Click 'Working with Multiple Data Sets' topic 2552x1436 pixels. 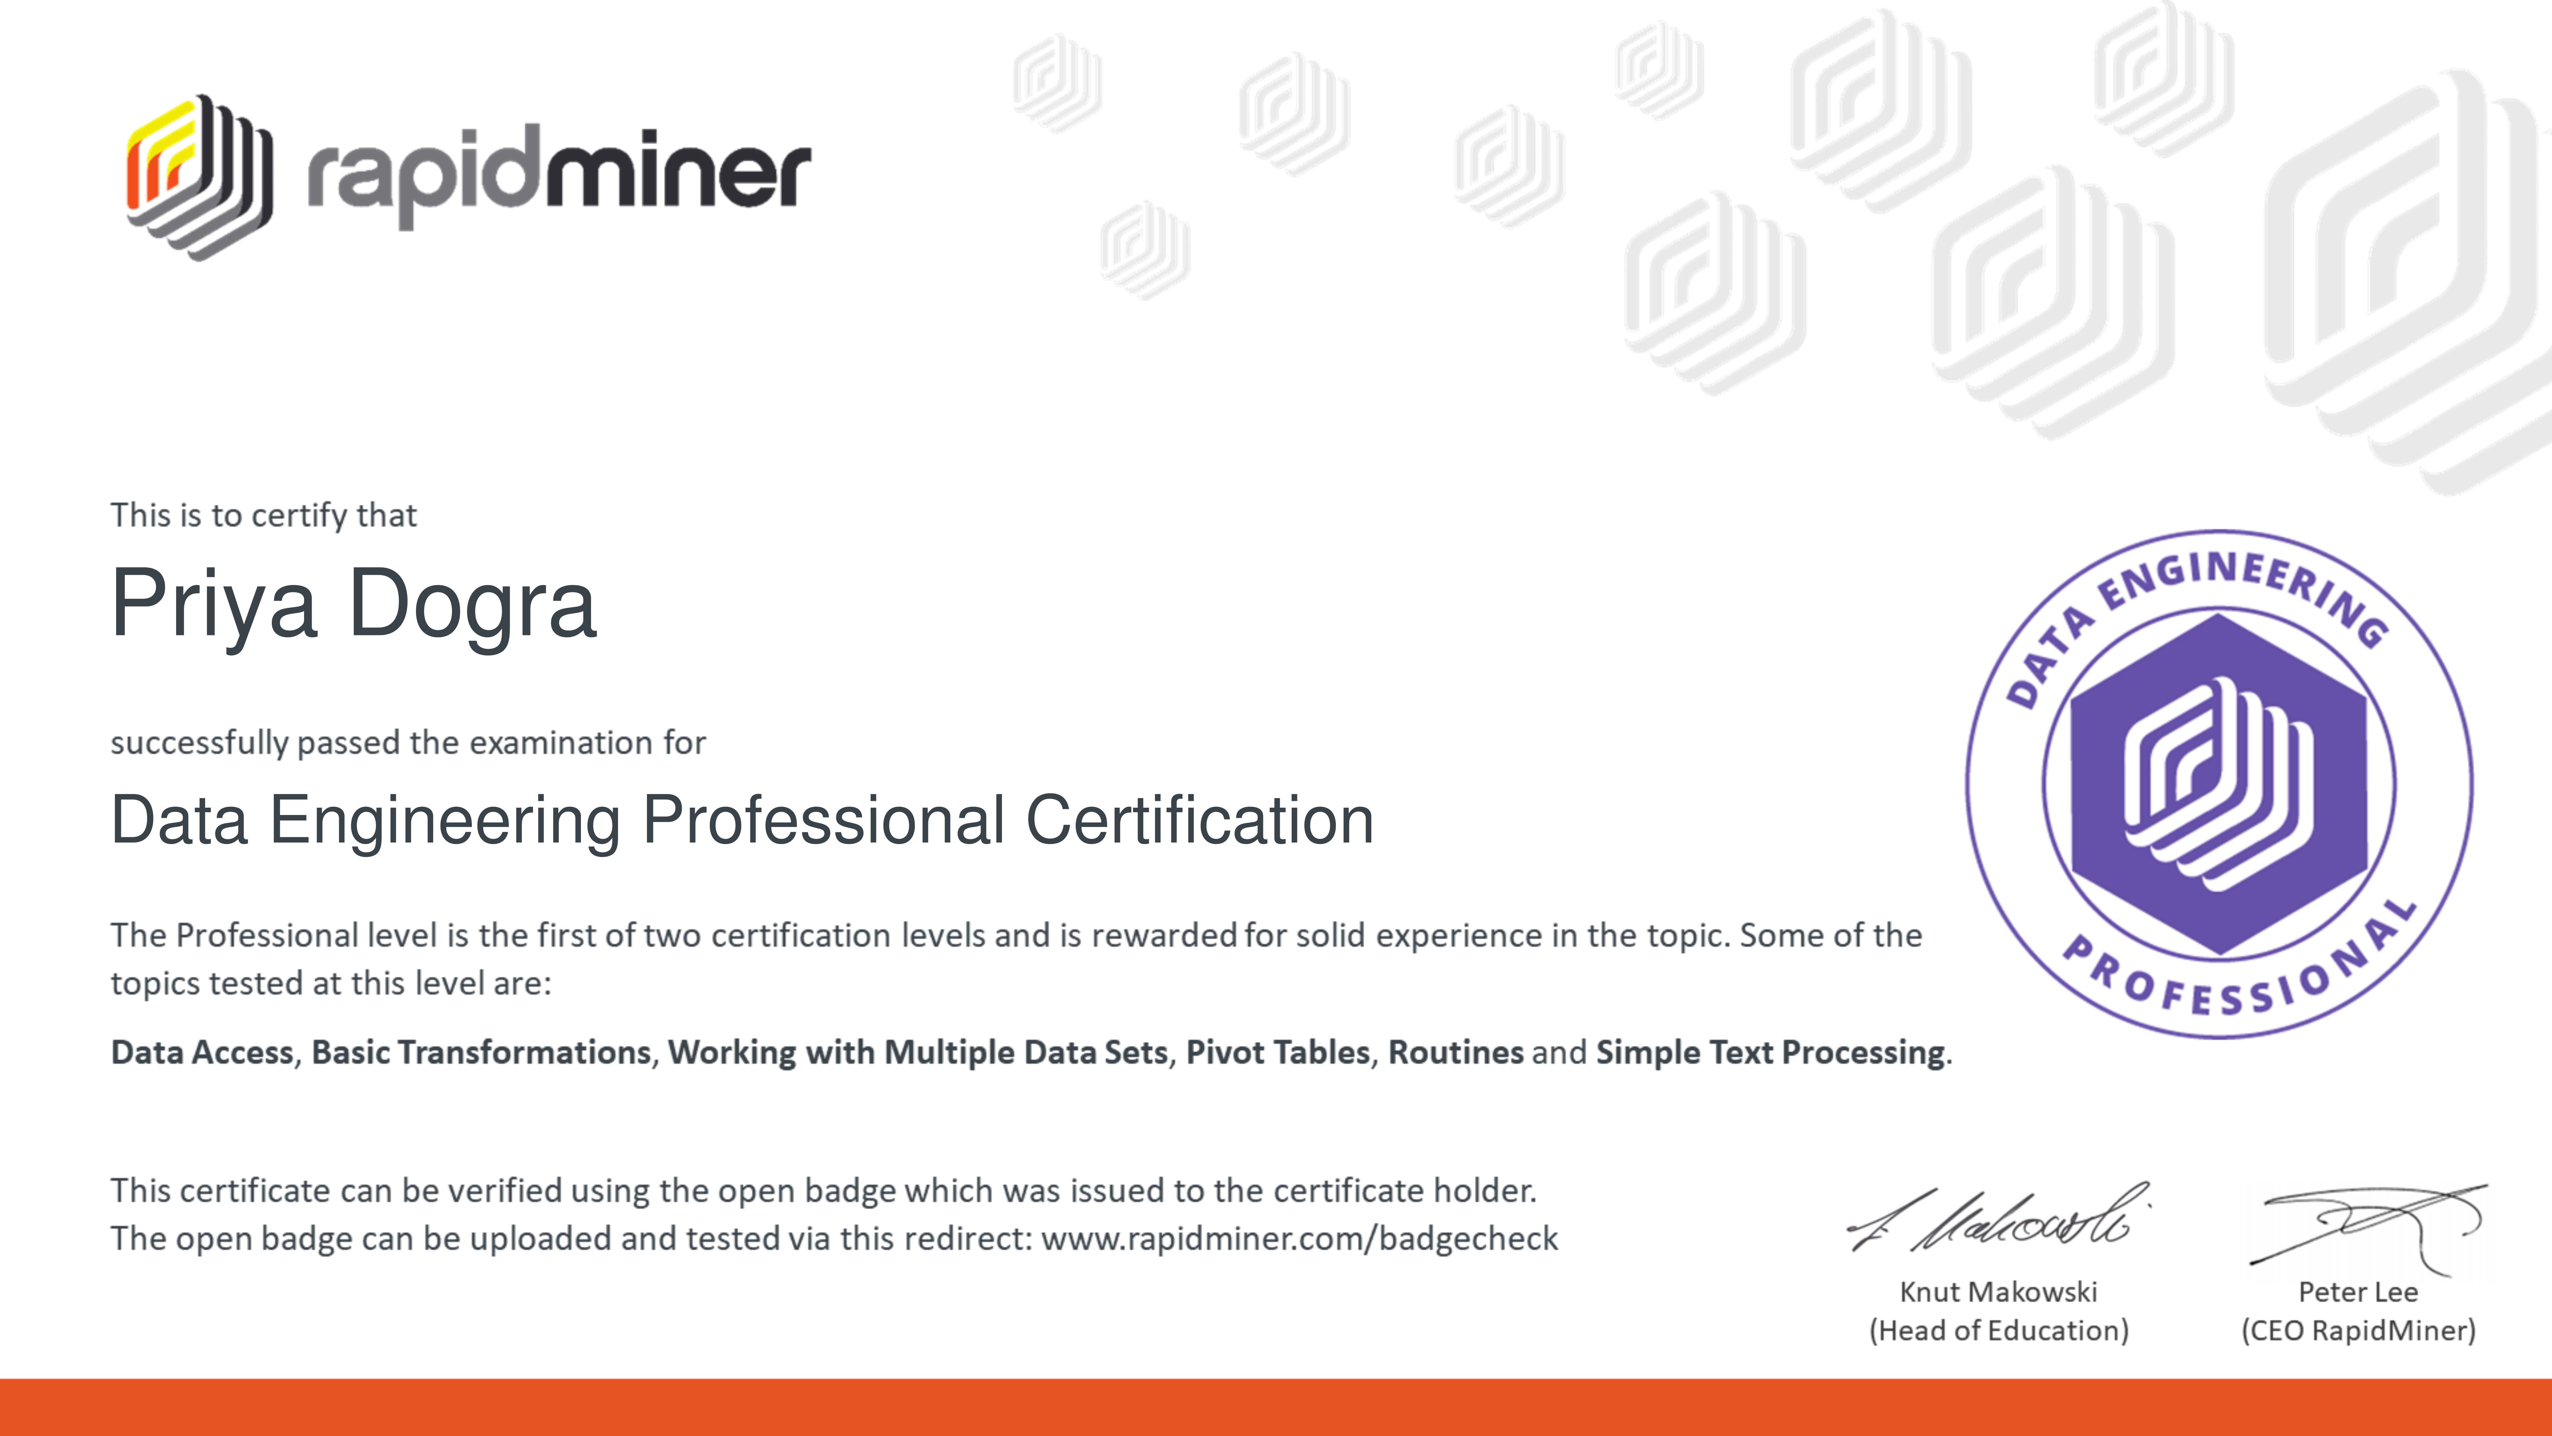click(x=918, y=1052)
